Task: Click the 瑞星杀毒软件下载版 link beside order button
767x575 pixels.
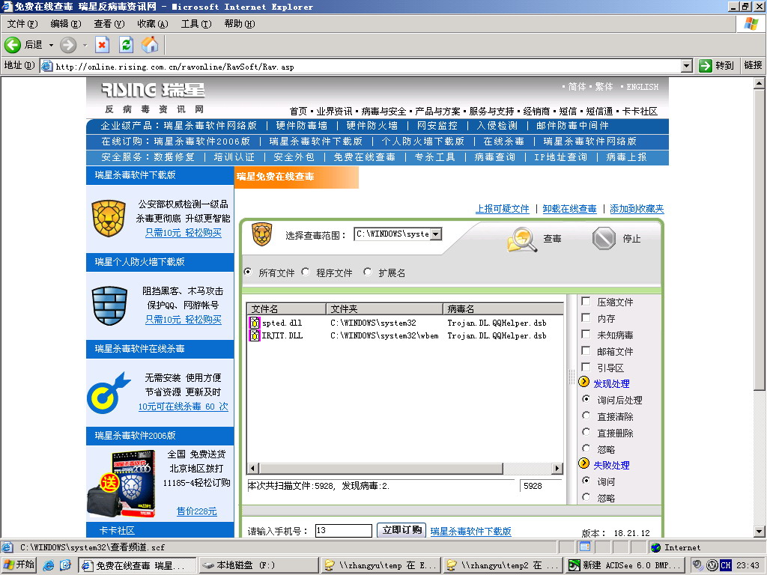Action: [470, 531]
